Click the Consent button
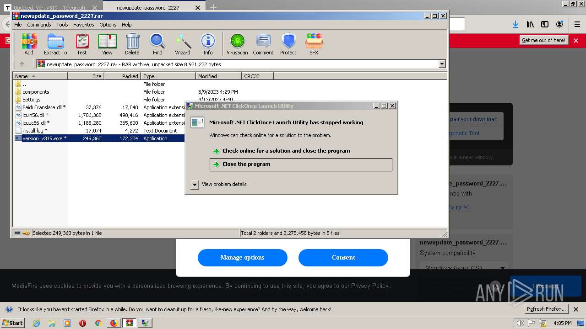This screenshot has height=329, width=586. pos(343,258)
